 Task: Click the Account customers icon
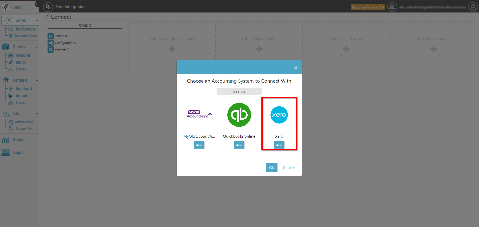10,96
